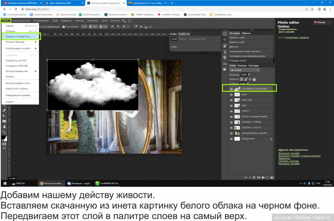Bookmark this page with the star
This screenshot has width=334, height=221.
(x=312, y=9)
